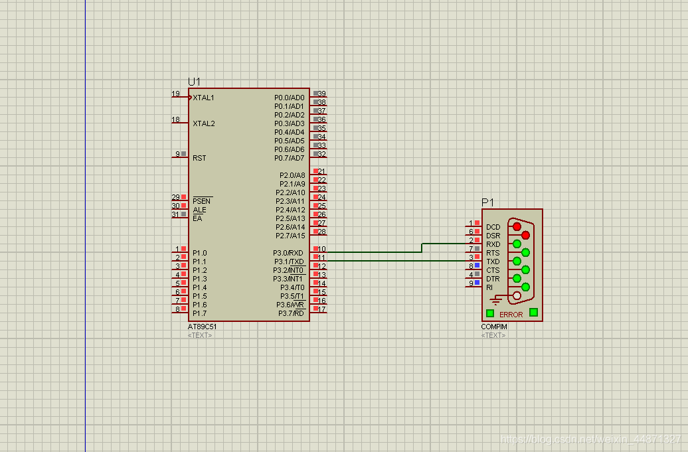Select the P2.3/A11 pin label
The width and height of the screenshot is (688, 452).
click(290, 201)
